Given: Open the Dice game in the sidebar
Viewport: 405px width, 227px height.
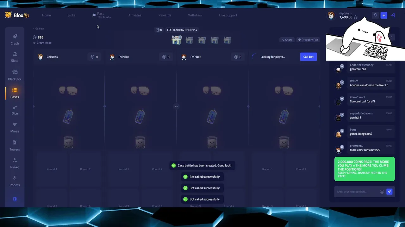Looking at the screenshot, I should (x=15, y=110).
